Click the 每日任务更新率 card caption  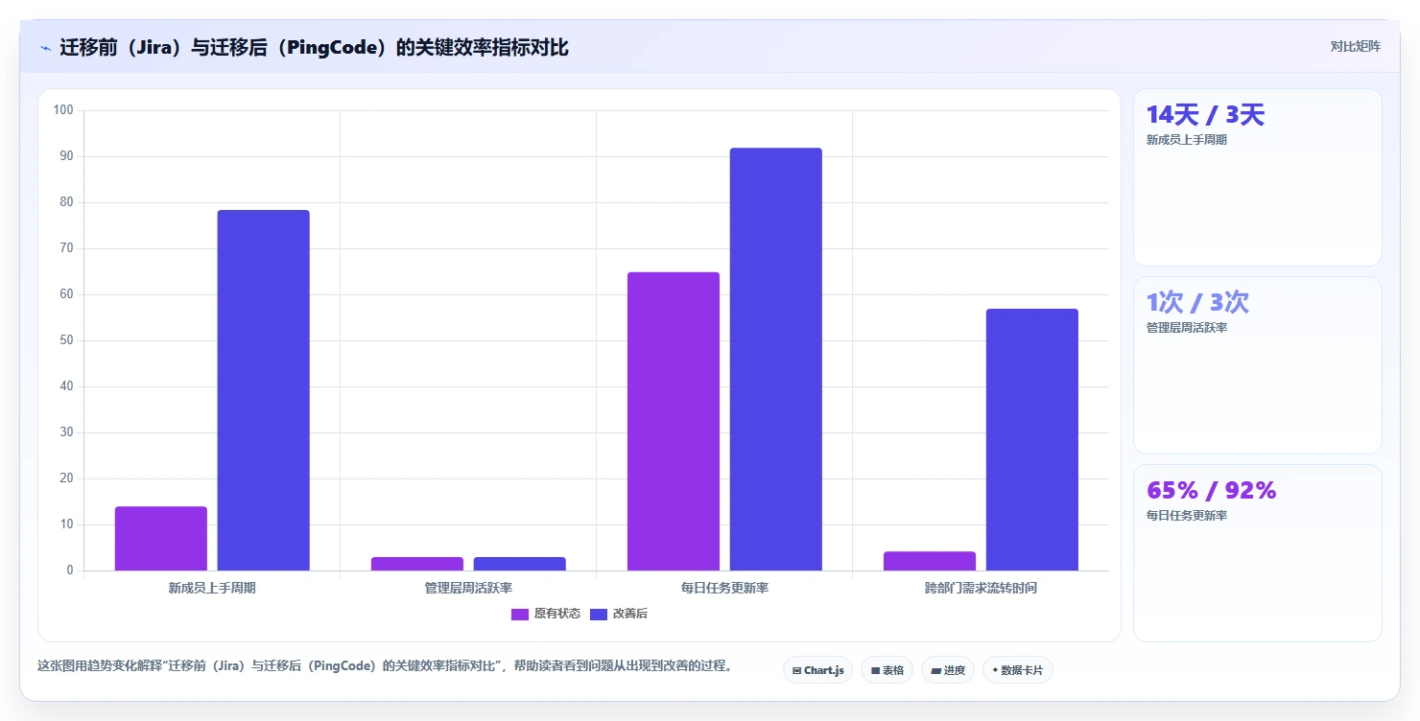(x=1187, y=516)
